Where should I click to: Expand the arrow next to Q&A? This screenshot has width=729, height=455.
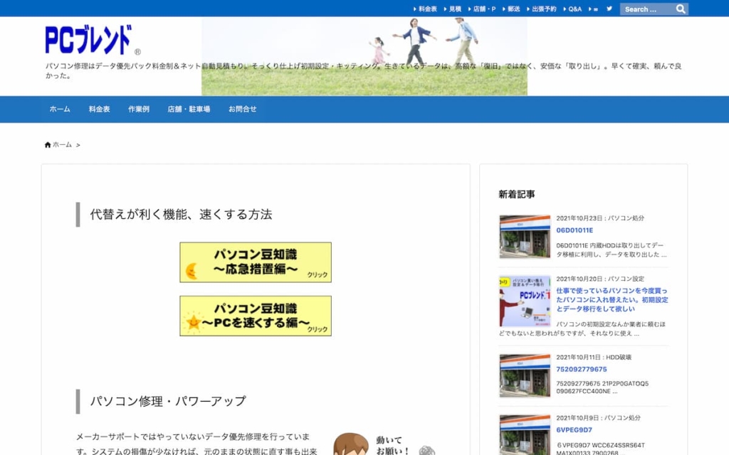click(564, 9)
